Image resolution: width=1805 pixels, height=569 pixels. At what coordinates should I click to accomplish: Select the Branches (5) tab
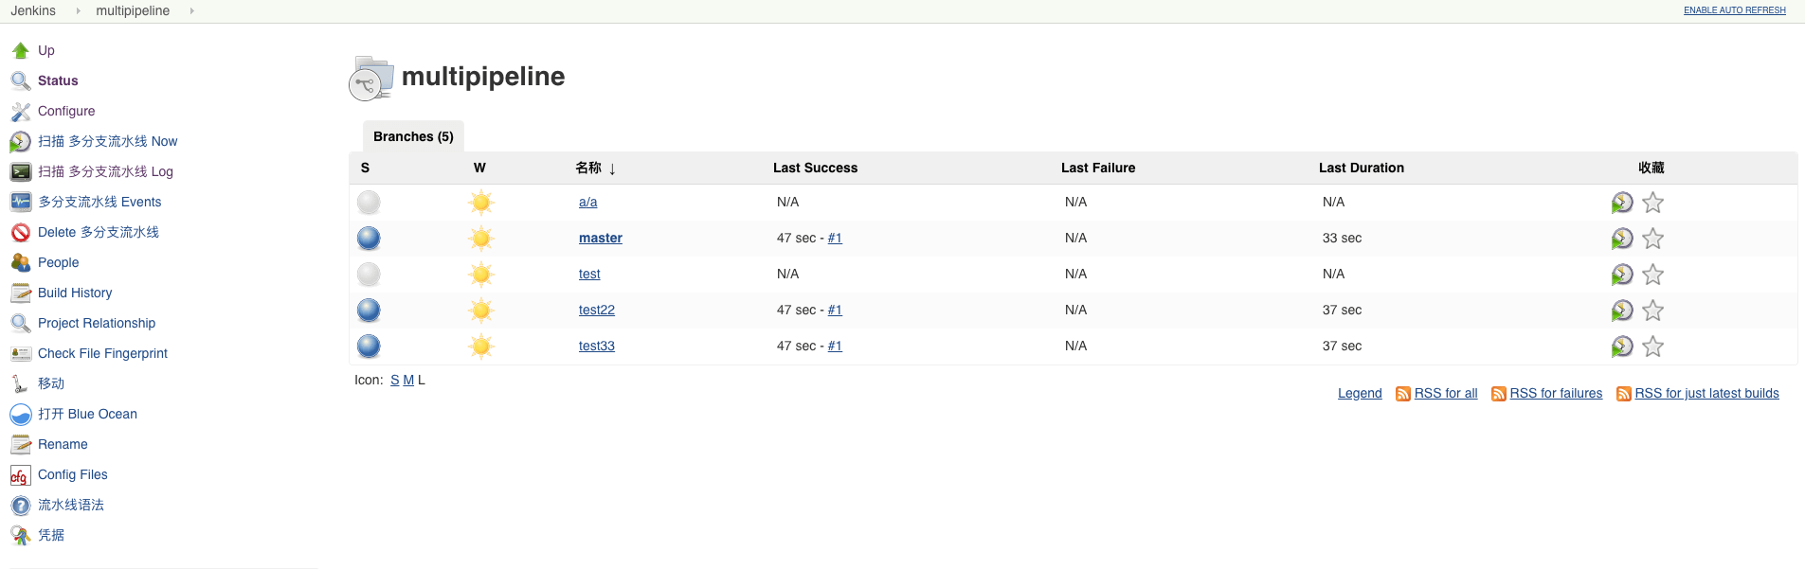click(413, 136)
